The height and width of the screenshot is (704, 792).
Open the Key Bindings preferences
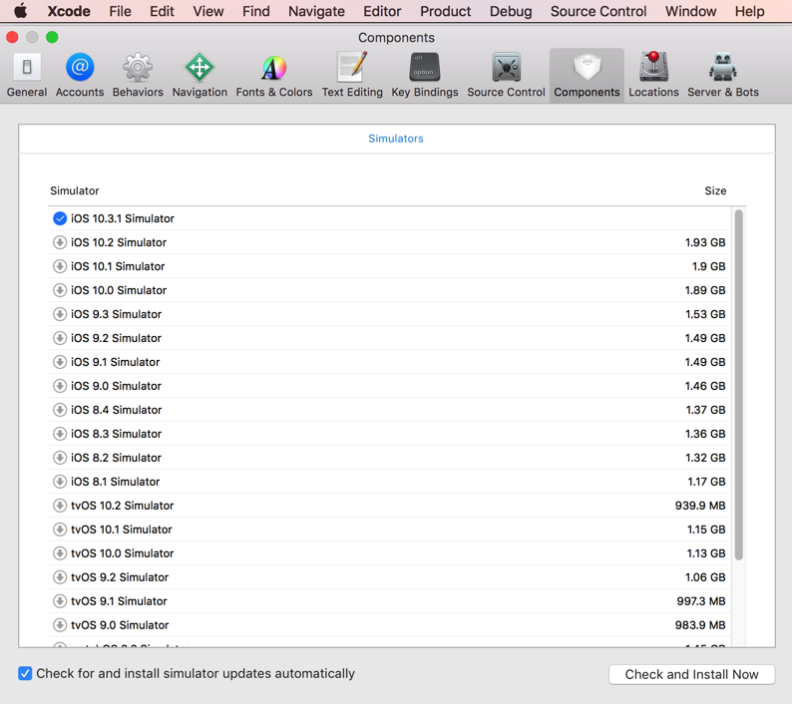pos(425,75)
